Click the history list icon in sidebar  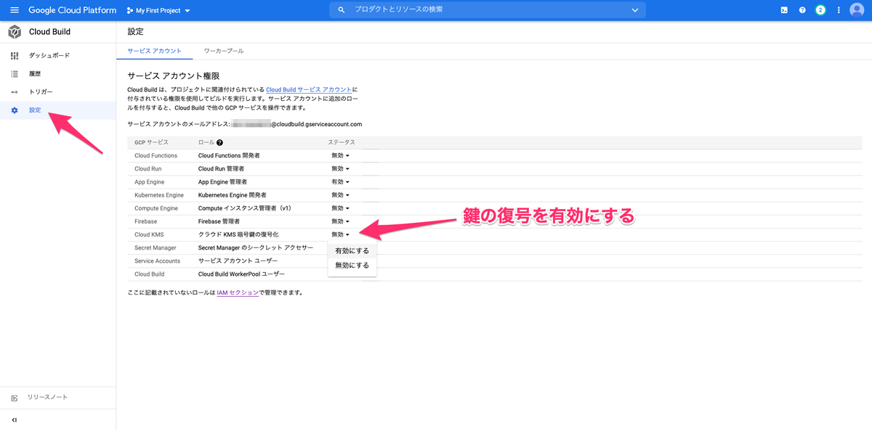pyautogui.click(x=15, y=73)
